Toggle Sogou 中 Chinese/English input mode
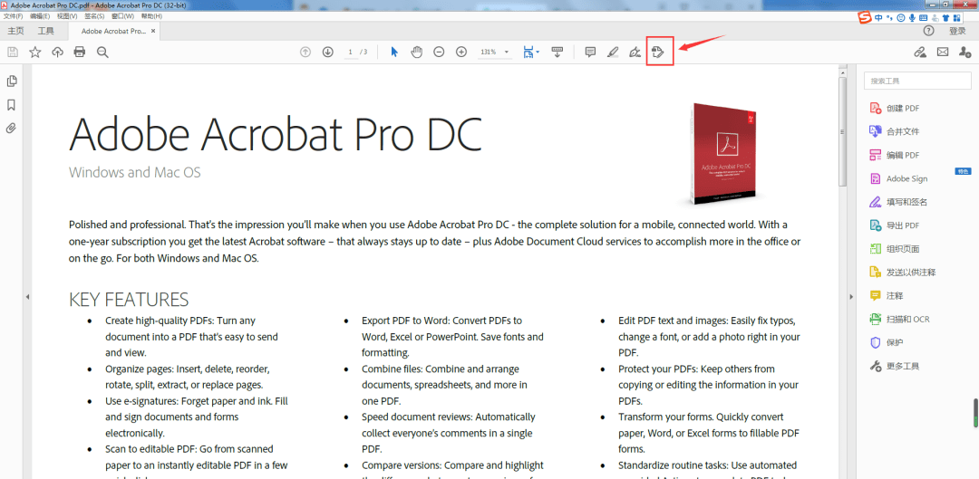The width and height of the screenshot is (979, 479). point(879,18)
